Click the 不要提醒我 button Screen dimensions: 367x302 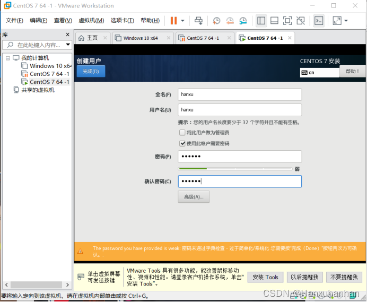tap(344, 277)
